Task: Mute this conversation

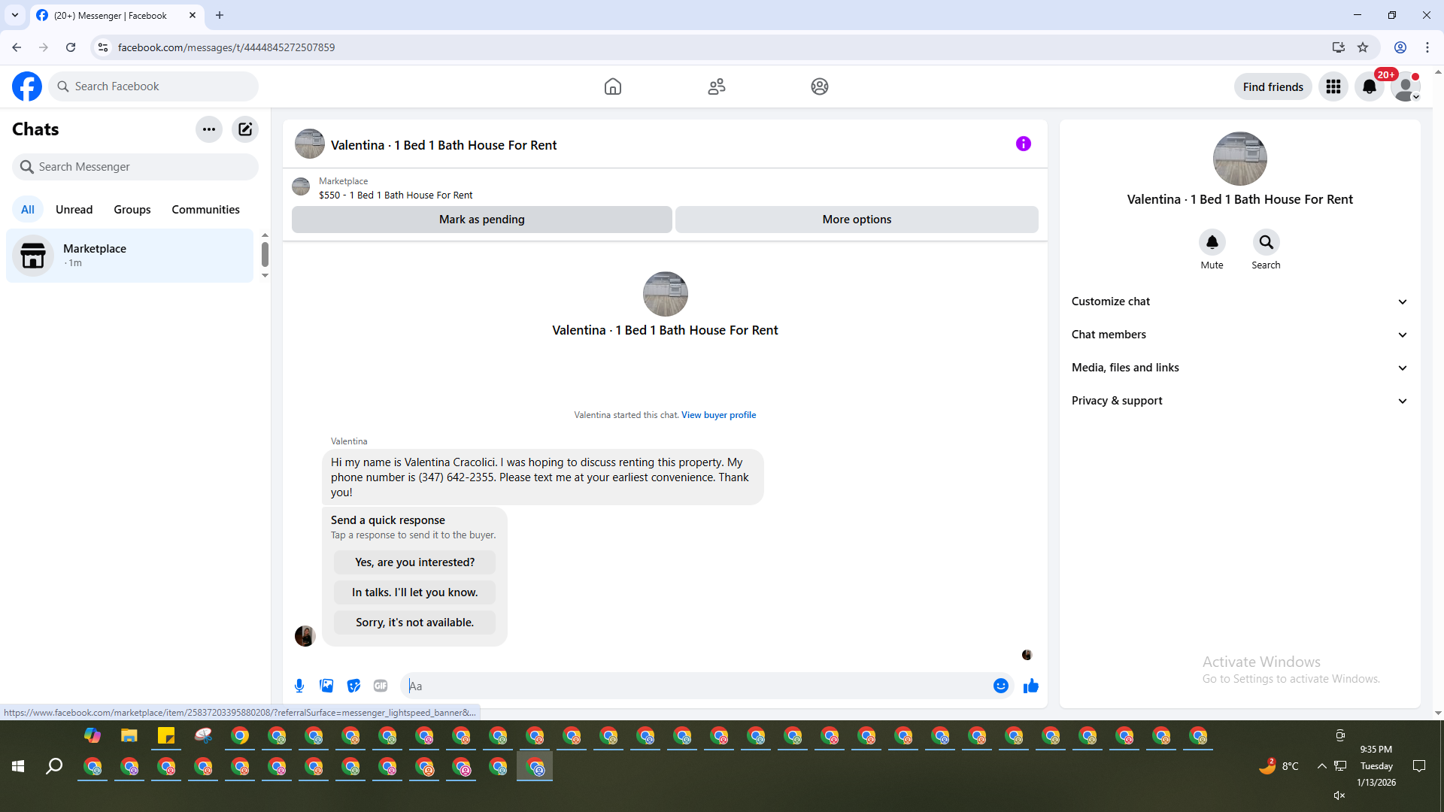Action: [x=1212, y=243]
